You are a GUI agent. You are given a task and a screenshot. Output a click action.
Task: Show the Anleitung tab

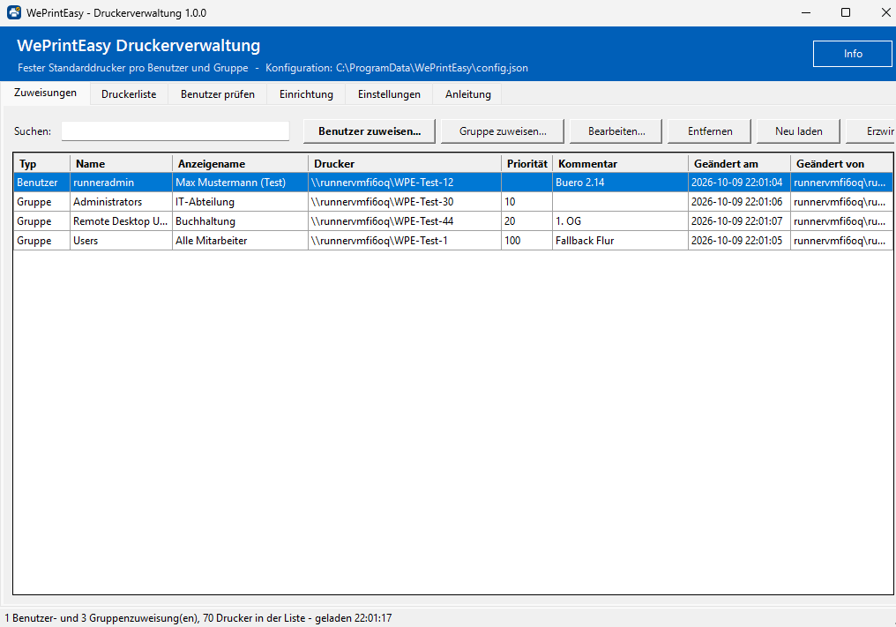click(x=468, y=94)
